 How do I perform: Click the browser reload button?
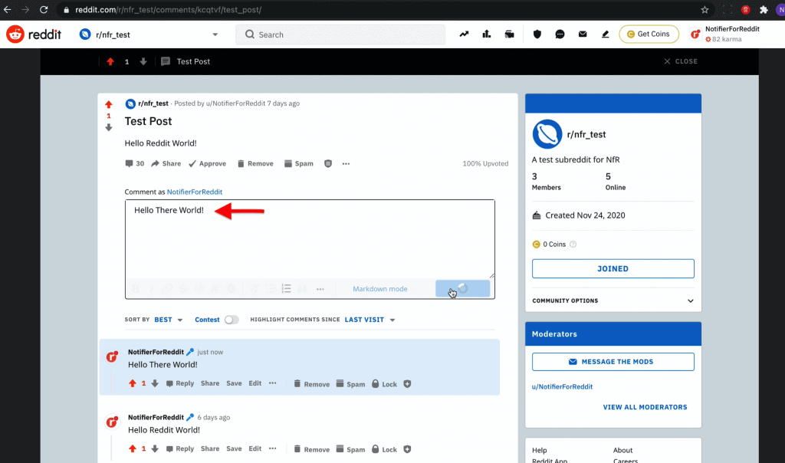click(44, 9)
